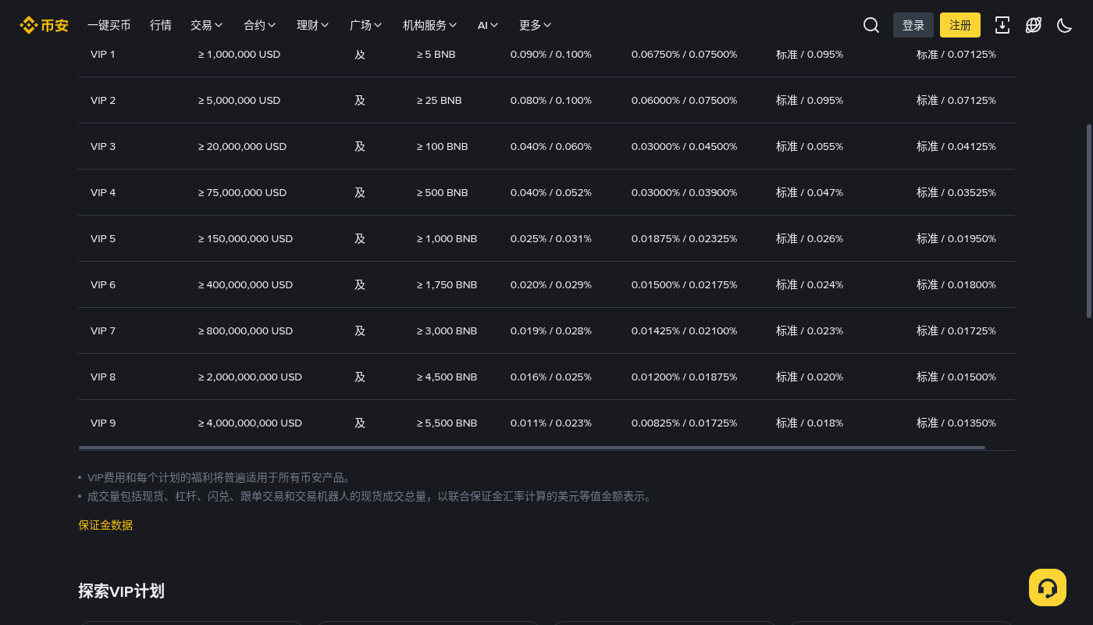1093x625 pixels.
Task: Expand the 理财 dropdown menu
Action: pos(313,25)
